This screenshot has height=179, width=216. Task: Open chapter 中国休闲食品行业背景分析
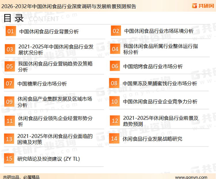pos(49,32)
